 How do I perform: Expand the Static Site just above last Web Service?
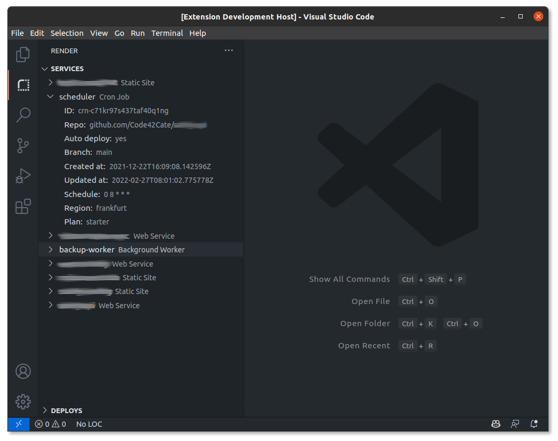pyautogui.click(x=51, y=291)
